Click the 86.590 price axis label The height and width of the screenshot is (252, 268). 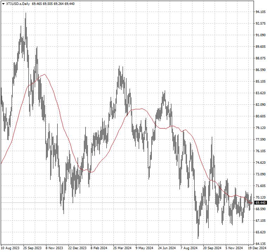261,70
